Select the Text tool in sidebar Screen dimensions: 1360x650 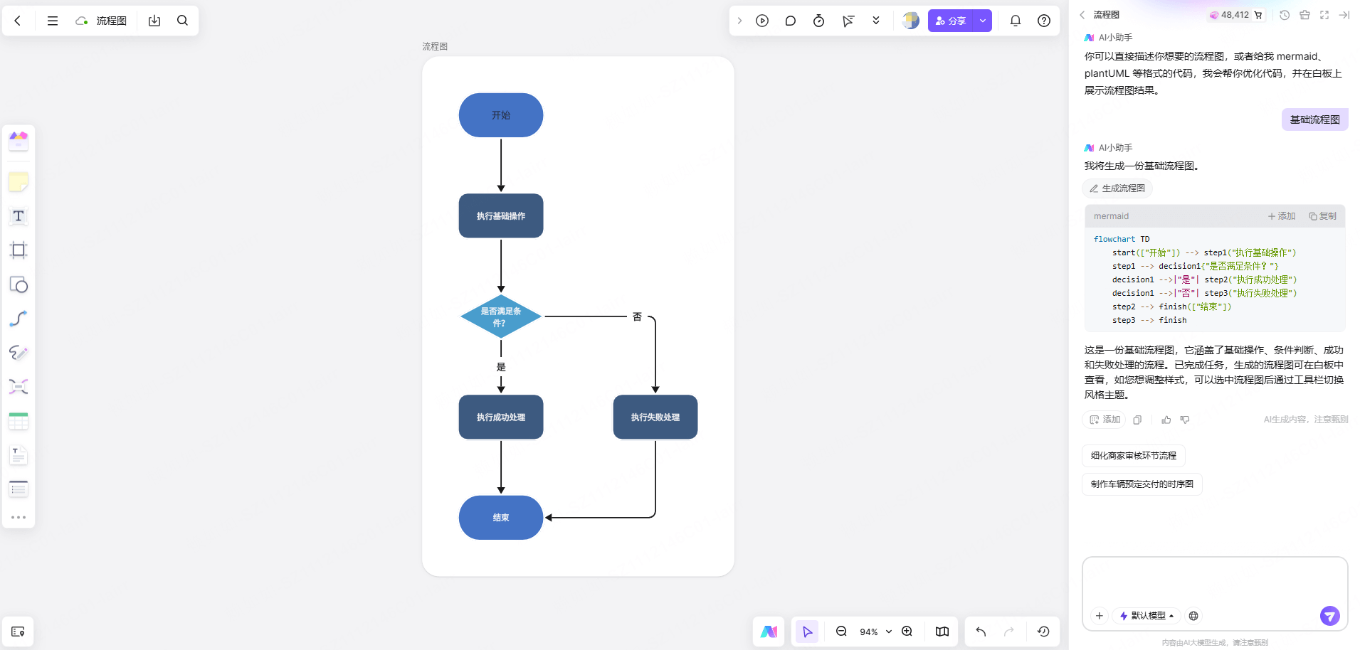pos(19,216)
